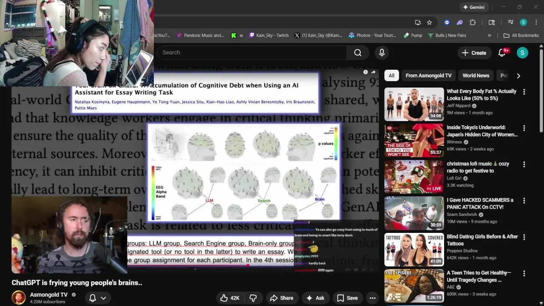Open the Asmongold TV channel avatar
The height and width of the screenshot is (306, 544).
(18, 297)
